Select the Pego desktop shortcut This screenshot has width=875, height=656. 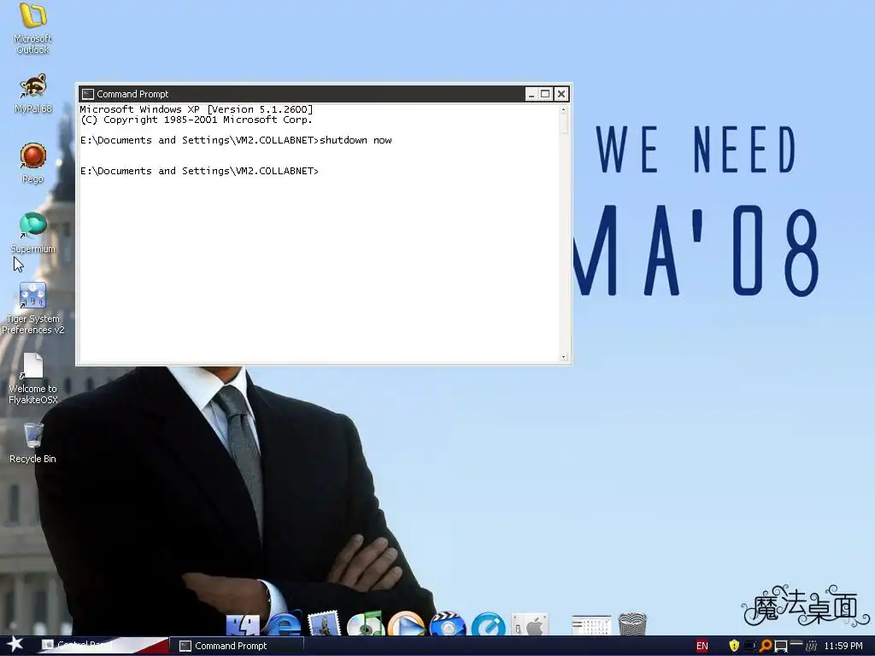click(33, 163)
